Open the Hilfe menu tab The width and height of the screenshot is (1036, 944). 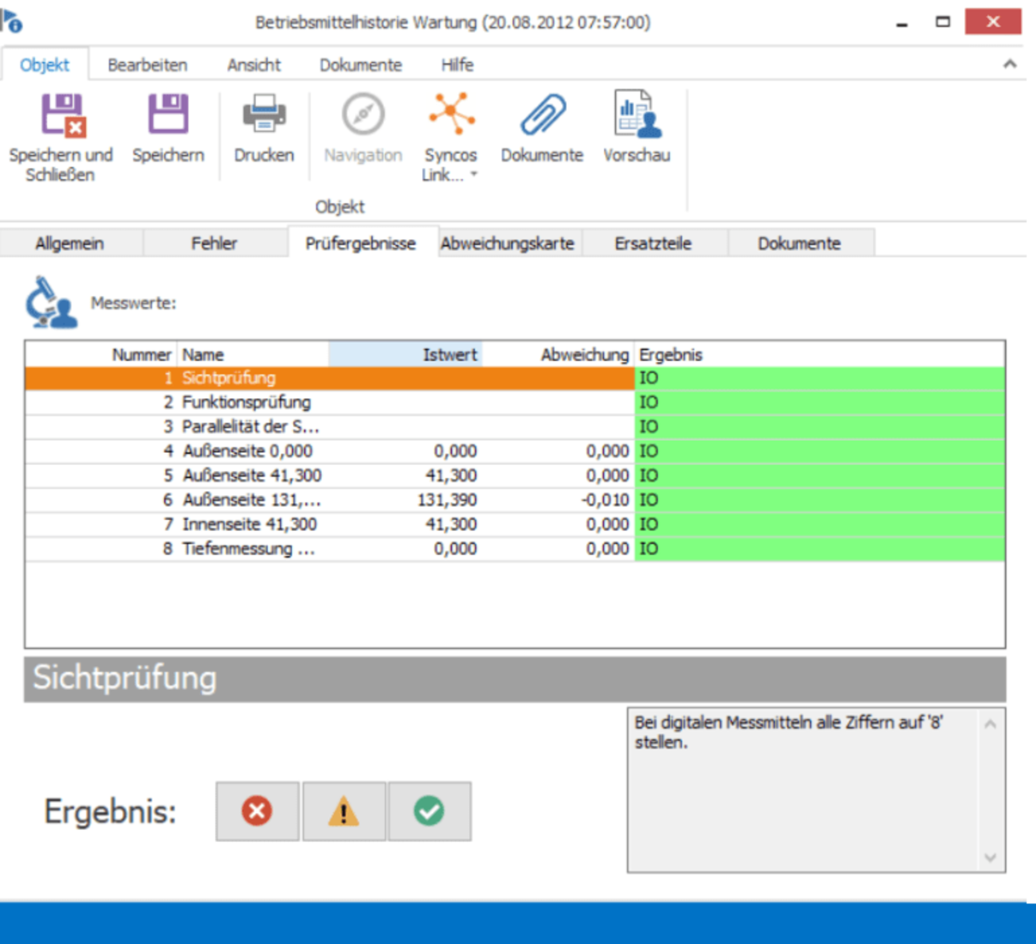click(x=457, y=65)
